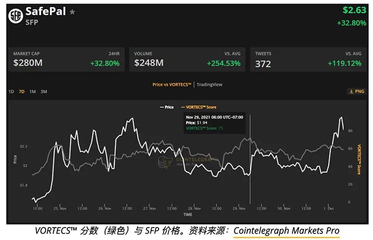The width and height of the screenshot is (373, 240).
Task: Select the 3M time range
Action: [x=44, y=91]
